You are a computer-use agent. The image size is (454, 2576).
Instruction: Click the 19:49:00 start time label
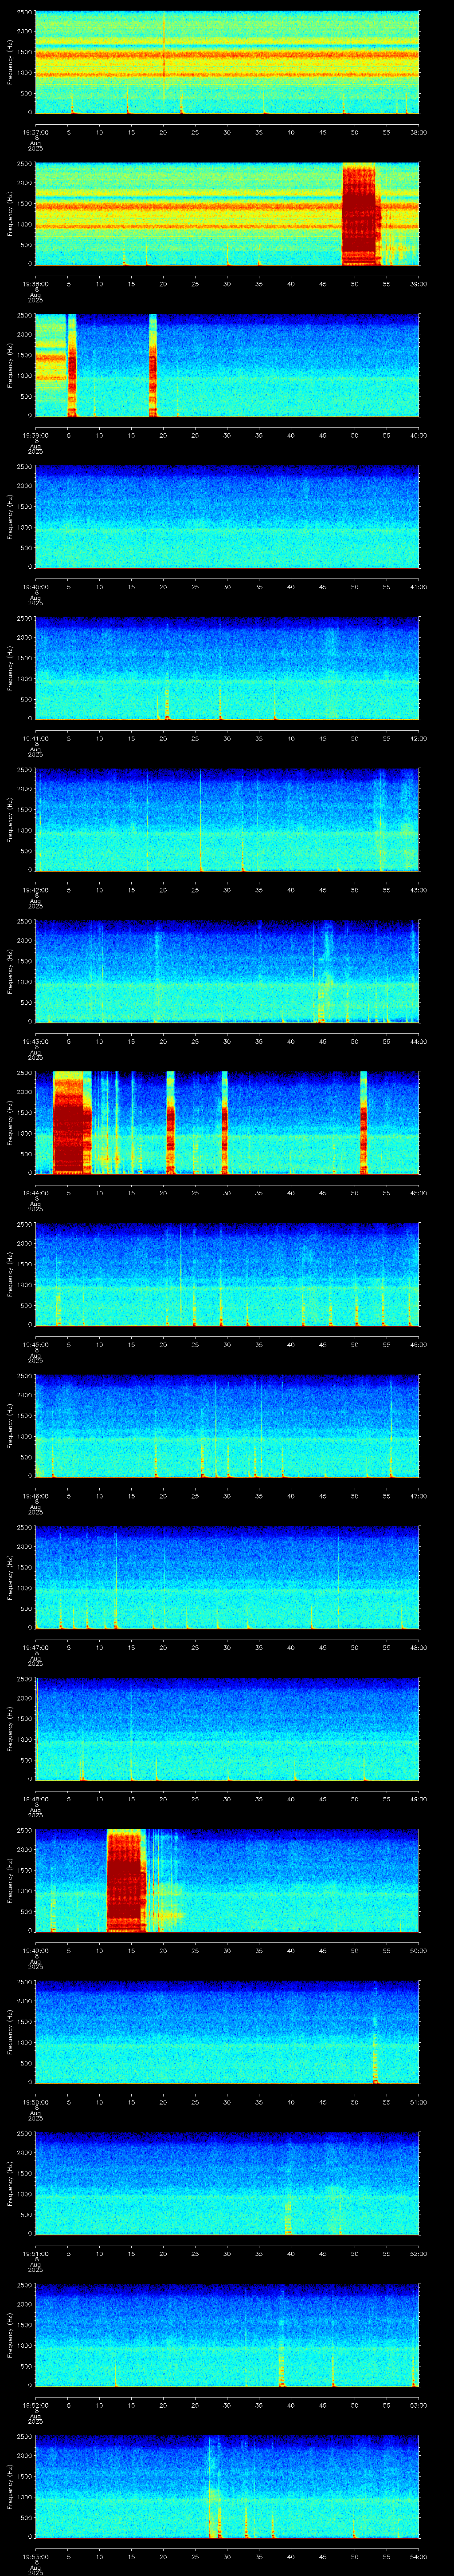tap(36, 1950)
